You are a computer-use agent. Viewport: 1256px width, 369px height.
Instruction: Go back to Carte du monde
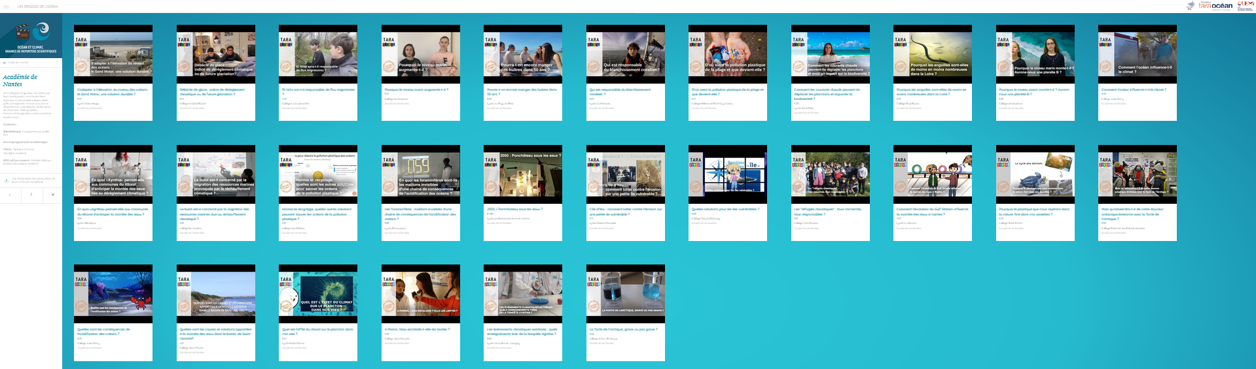[x=16, y=63]
